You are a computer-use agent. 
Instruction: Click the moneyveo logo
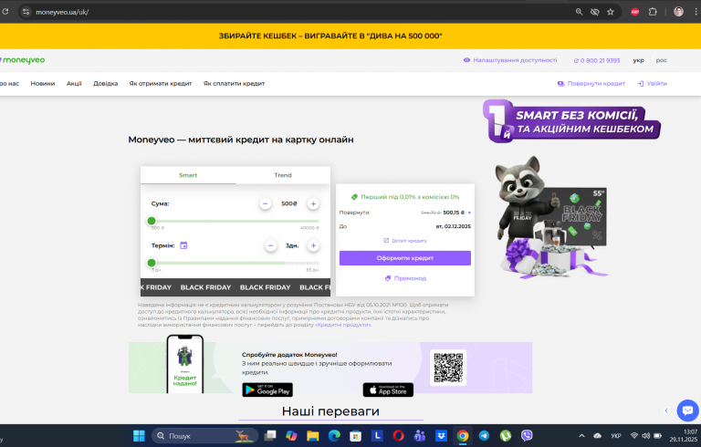point(22,60)
